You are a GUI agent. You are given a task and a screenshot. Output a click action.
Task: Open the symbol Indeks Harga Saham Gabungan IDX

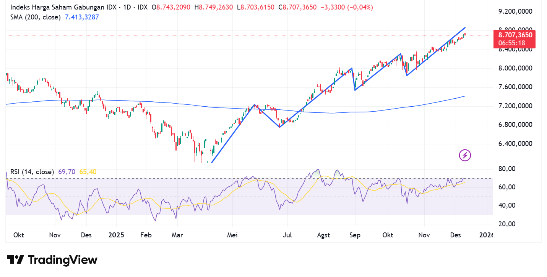tap(63, 7)
